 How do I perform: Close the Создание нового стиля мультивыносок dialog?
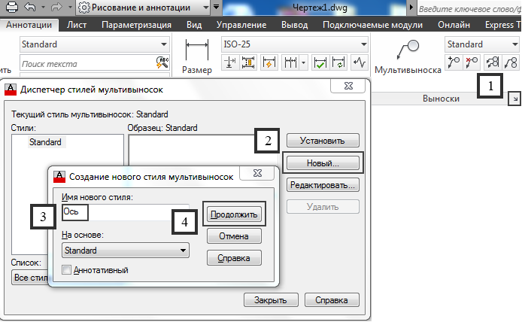pyautogui.click(x=257, y=173)
